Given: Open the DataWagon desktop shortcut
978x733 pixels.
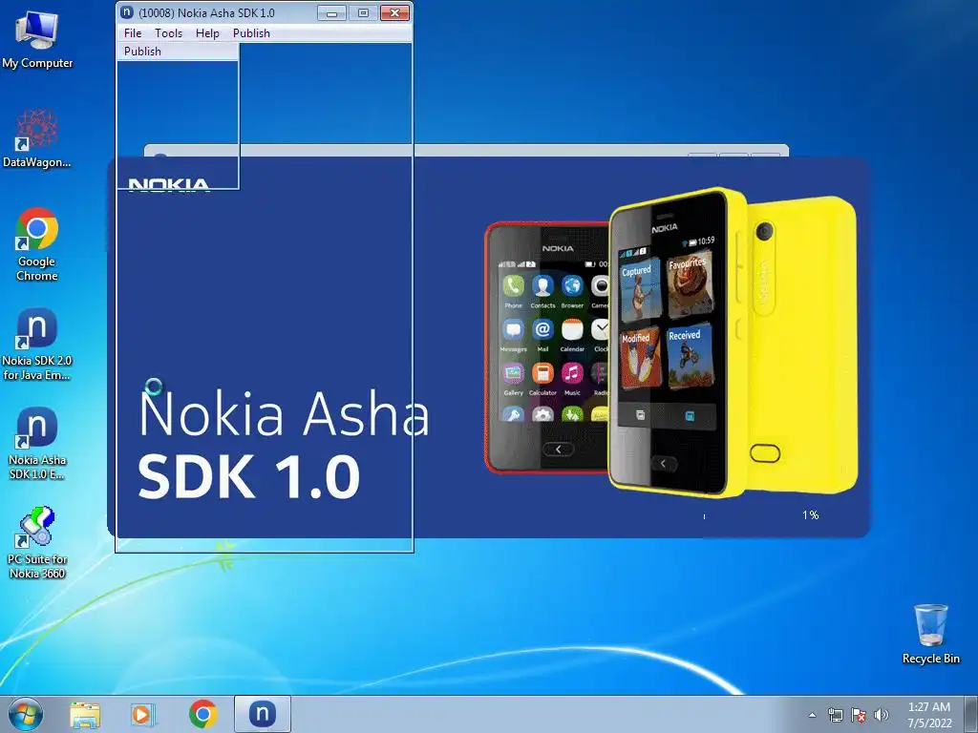Looking at the screenshot, I should [x=37, y=137].
